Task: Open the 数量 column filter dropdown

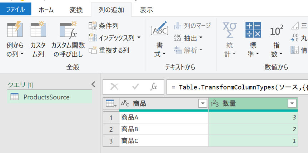Action: [x=292, y=103]
